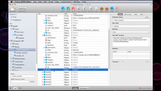Remove a header with the minus button
This screenshot has width=161, height=91.
pyautogui.click(x=149, y=62)
